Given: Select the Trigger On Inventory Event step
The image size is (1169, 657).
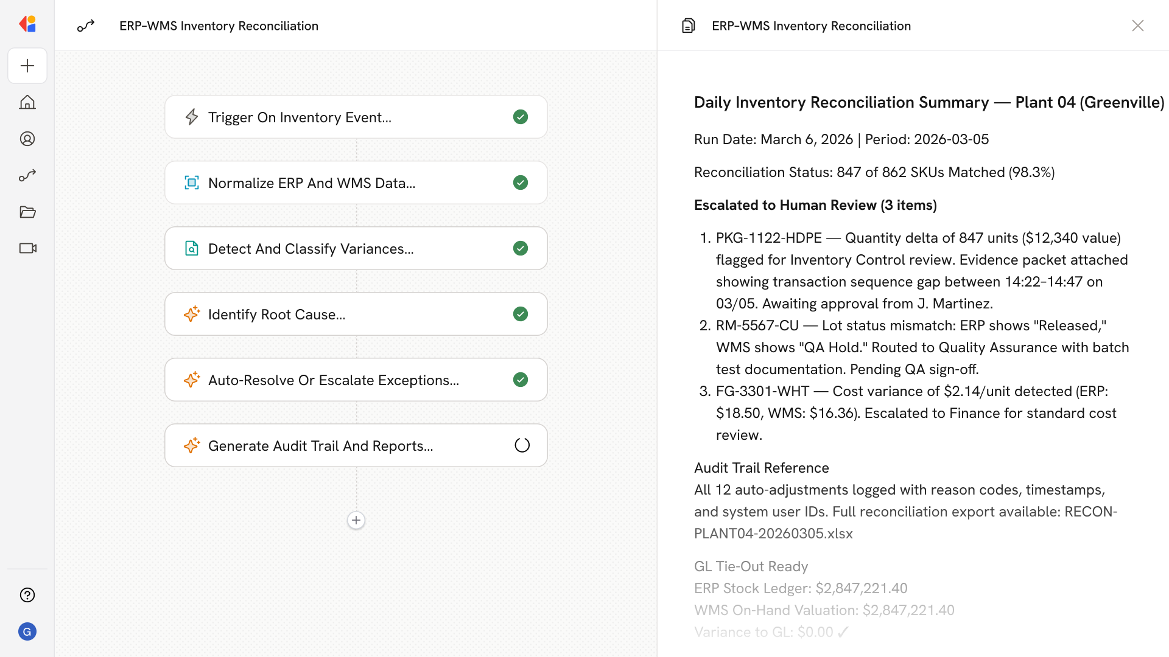Looking at the screenshot, I should point(356,117).
